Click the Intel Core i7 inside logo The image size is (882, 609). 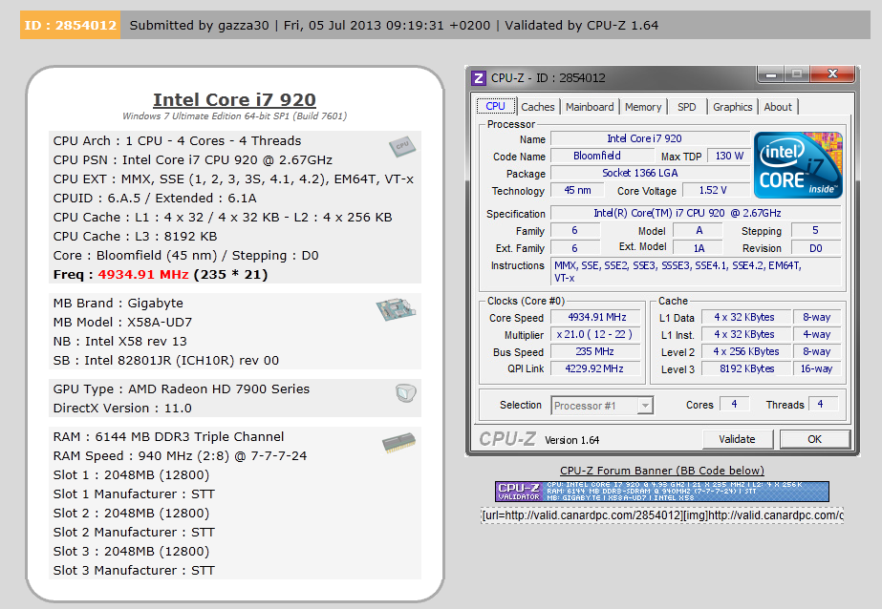coord(798,164)
